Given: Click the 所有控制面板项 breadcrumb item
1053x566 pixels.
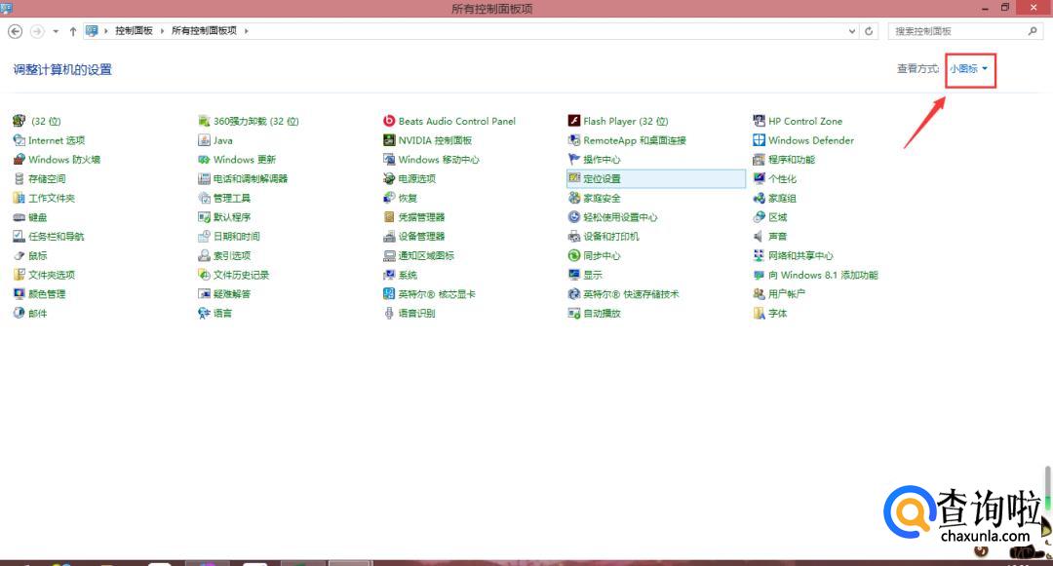Looking at the screenshot, I should [x=204, y=31].
